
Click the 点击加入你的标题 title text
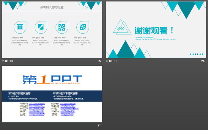click(52, 7)
